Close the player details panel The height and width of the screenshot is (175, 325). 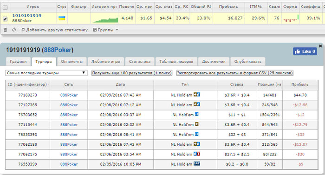(320, 46)
